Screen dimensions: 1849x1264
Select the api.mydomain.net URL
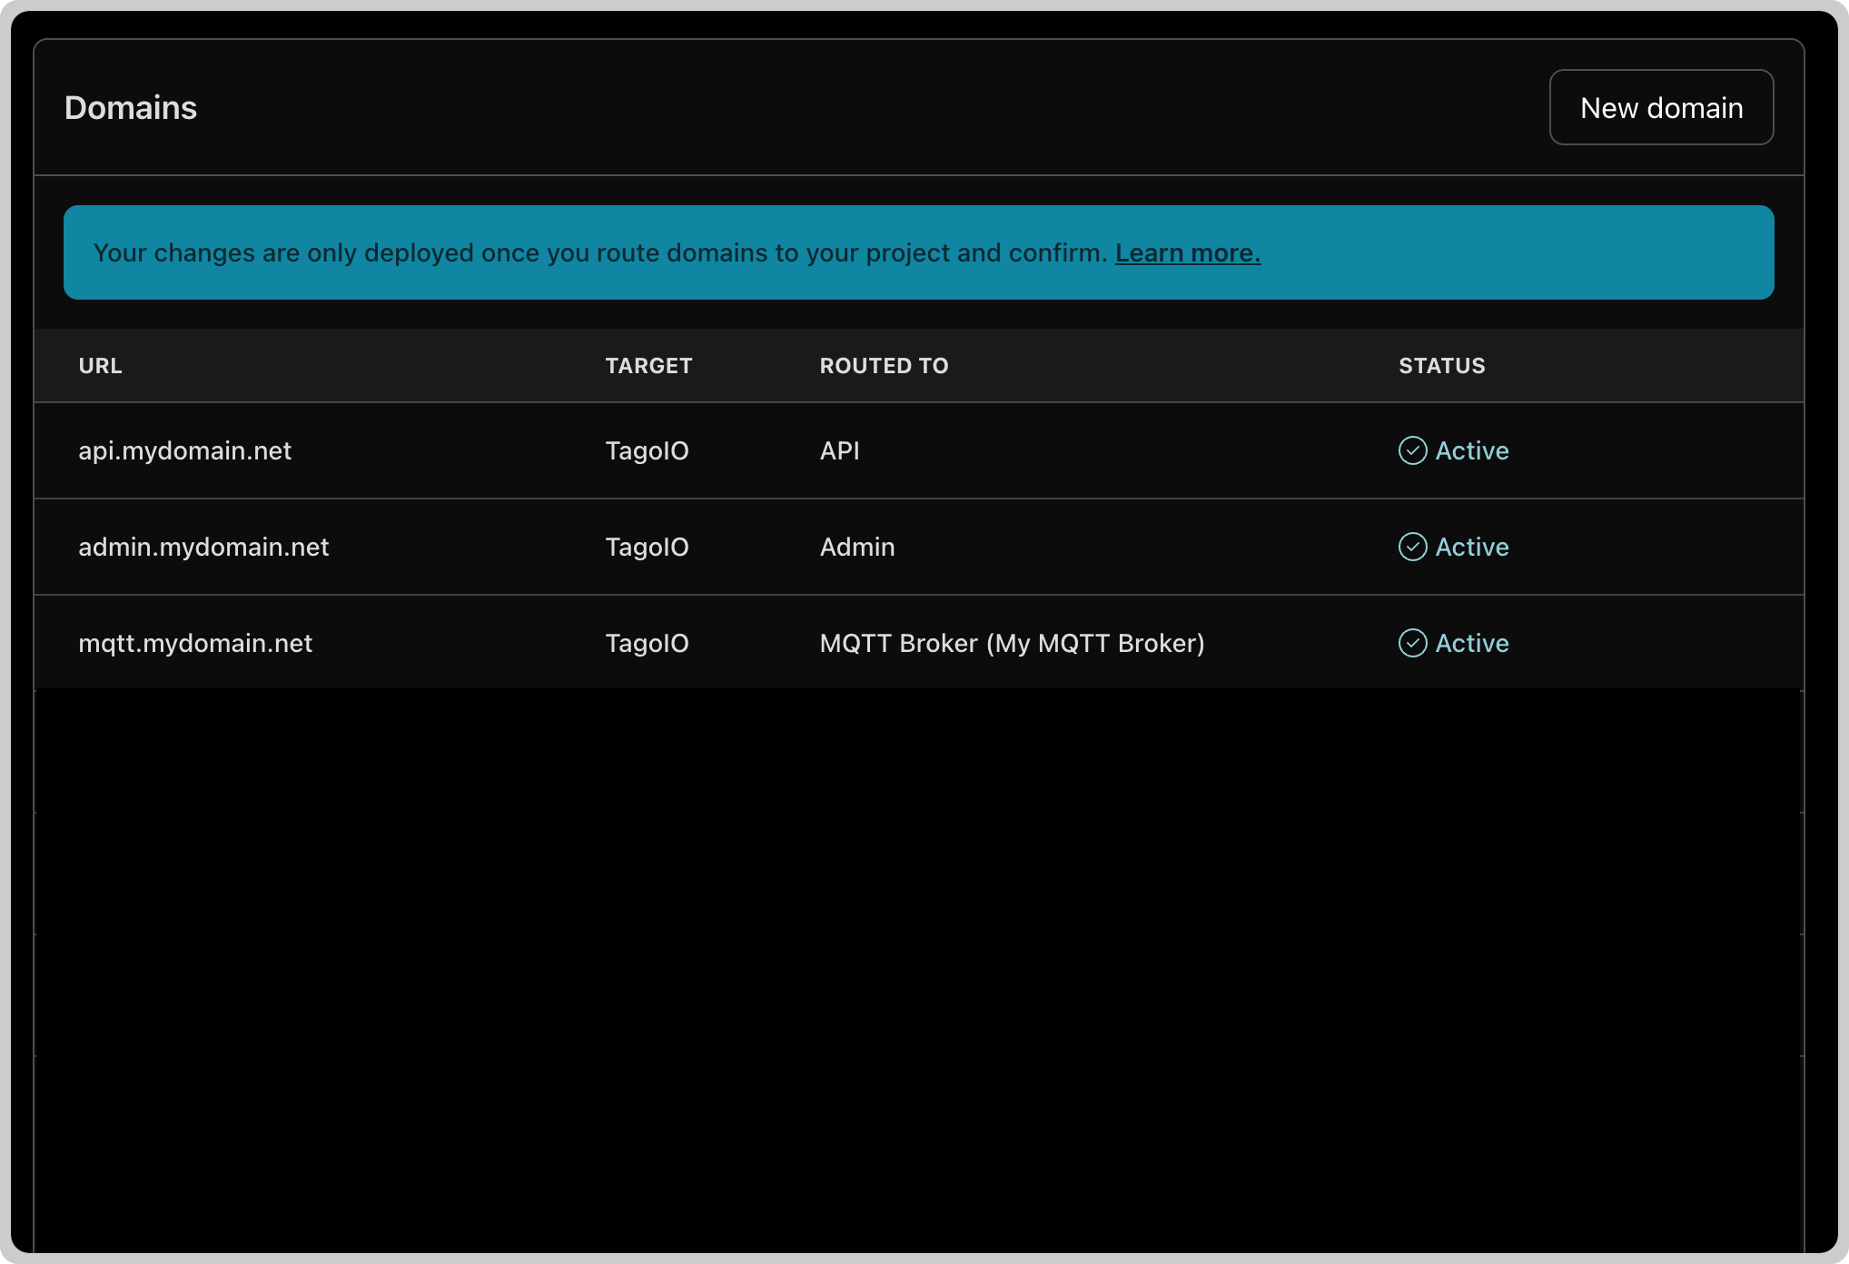[x=185, y=450]
